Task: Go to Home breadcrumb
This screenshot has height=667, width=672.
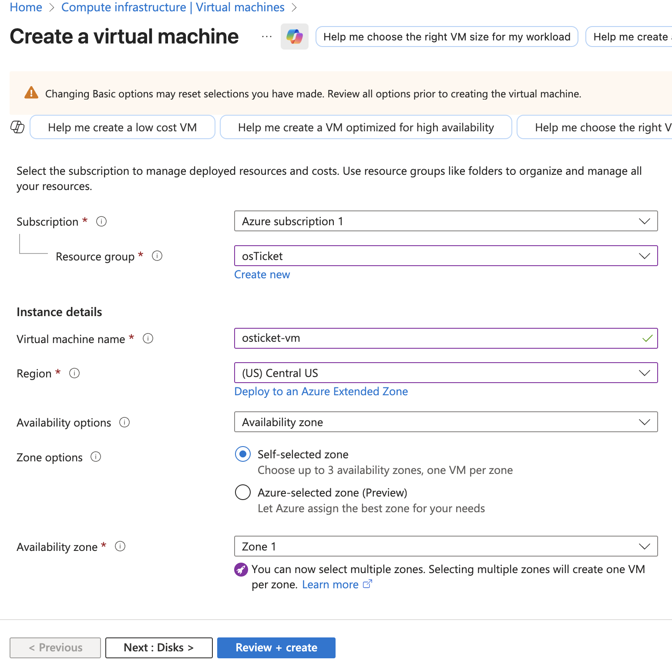Action: [x=26, y=7]
